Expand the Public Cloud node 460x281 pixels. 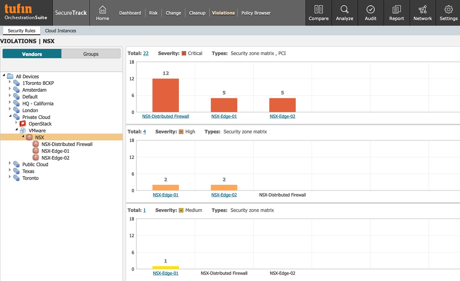tap(10, 164)
